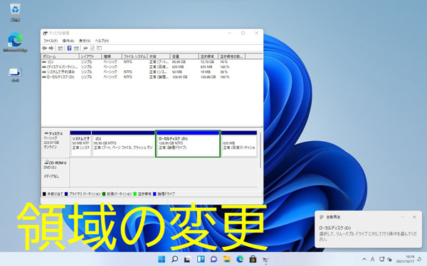
Task: Open the Widgets taskbar icon
Action: pyautogui.click(x=201, y=259)
